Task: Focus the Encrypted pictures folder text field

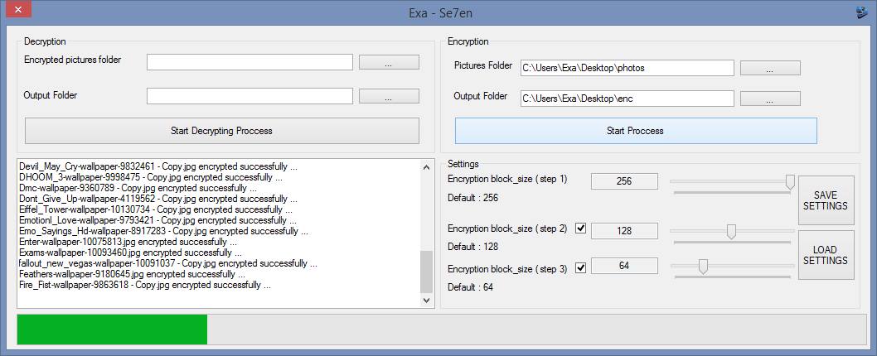Action: 250,62
